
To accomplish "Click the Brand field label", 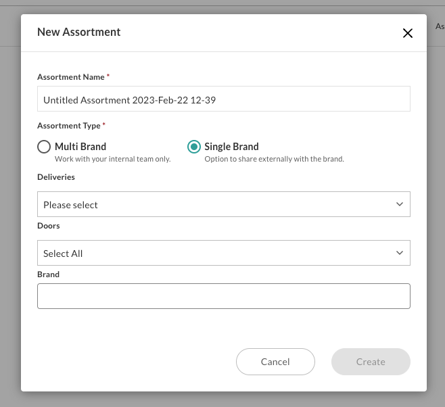I will tap(48, 274).
